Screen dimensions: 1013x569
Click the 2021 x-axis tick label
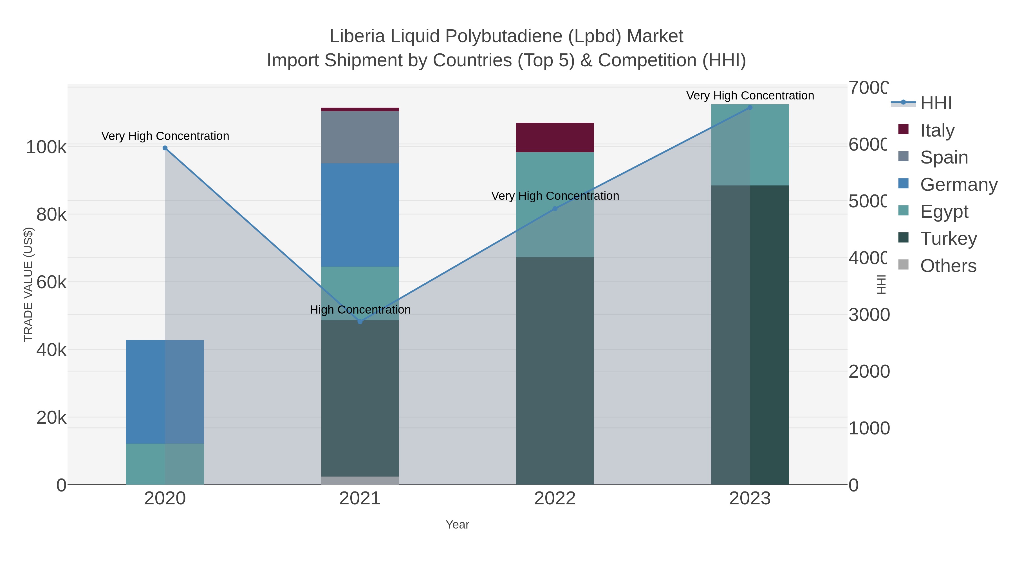[x=360, y=498]
